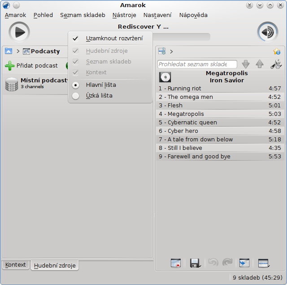287x285 pixels.
Task: Select track 2 - The omega men
Action: pos(220,97)
